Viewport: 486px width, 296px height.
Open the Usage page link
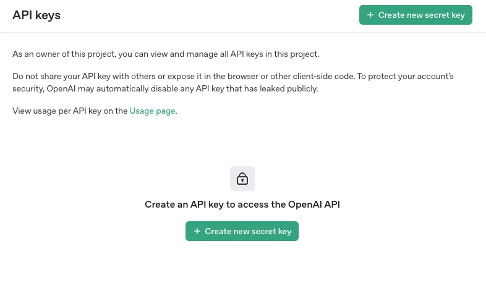pyautogui.click(x=153, y=111)
